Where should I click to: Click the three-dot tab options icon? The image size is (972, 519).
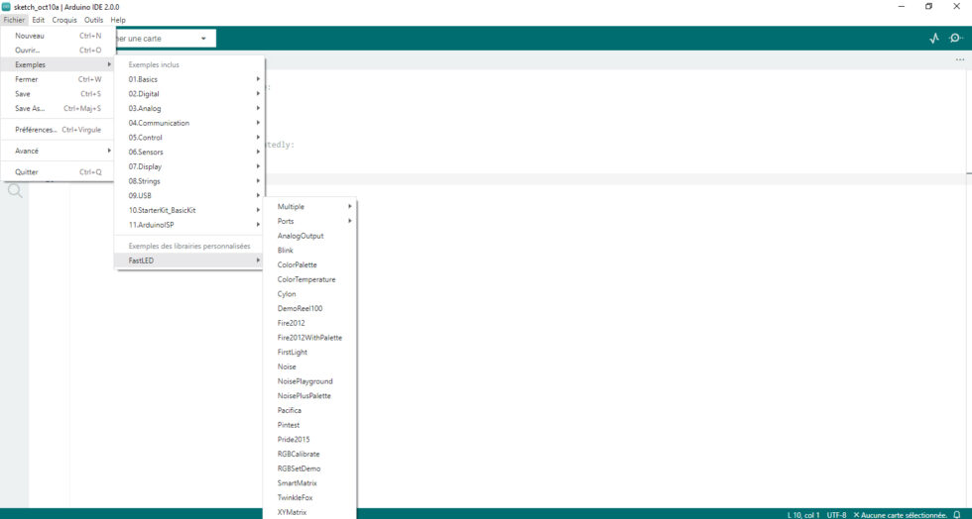pyautogui.click(x=959, y=59)
